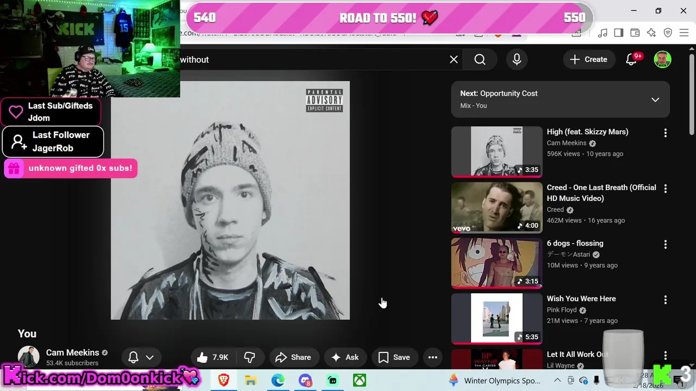Open the green chat app taskbar icon

click(332, 380)
